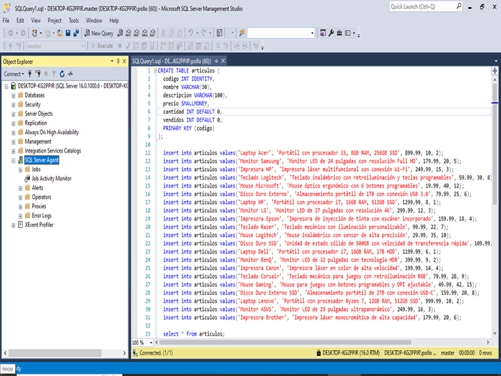Viewport: 501px width, 376px height.
Task: Click the Database Engine Query icon
Action: (x=120, y=33)
